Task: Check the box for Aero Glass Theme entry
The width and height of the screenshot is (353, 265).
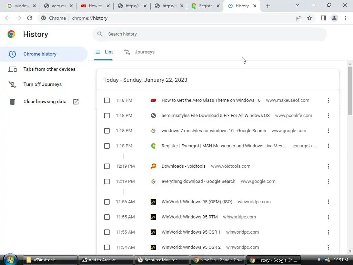Action: pyautogui.click(x=107, y=100)
